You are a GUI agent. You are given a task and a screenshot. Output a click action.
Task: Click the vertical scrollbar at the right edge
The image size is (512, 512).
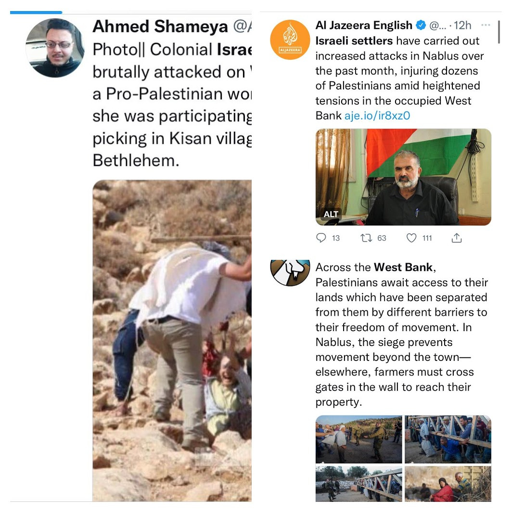tap(499, 32)
